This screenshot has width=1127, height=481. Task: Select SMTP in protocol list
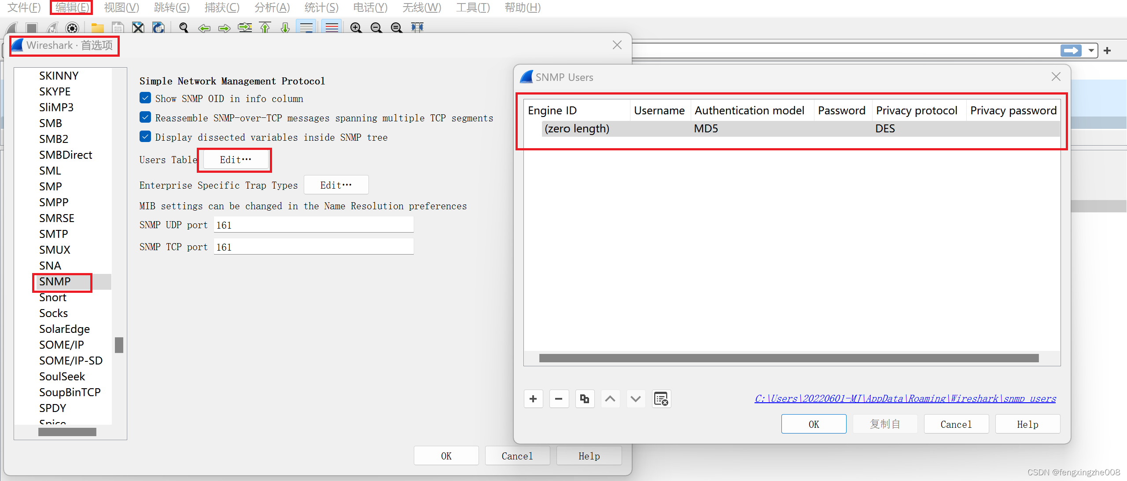click(54, 234)
